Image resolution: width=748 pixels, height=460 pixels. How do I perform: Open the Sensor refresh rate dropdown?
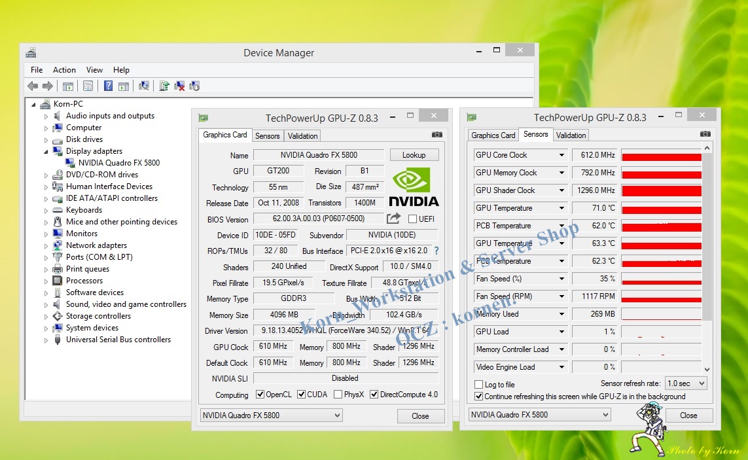coord(686,383)
